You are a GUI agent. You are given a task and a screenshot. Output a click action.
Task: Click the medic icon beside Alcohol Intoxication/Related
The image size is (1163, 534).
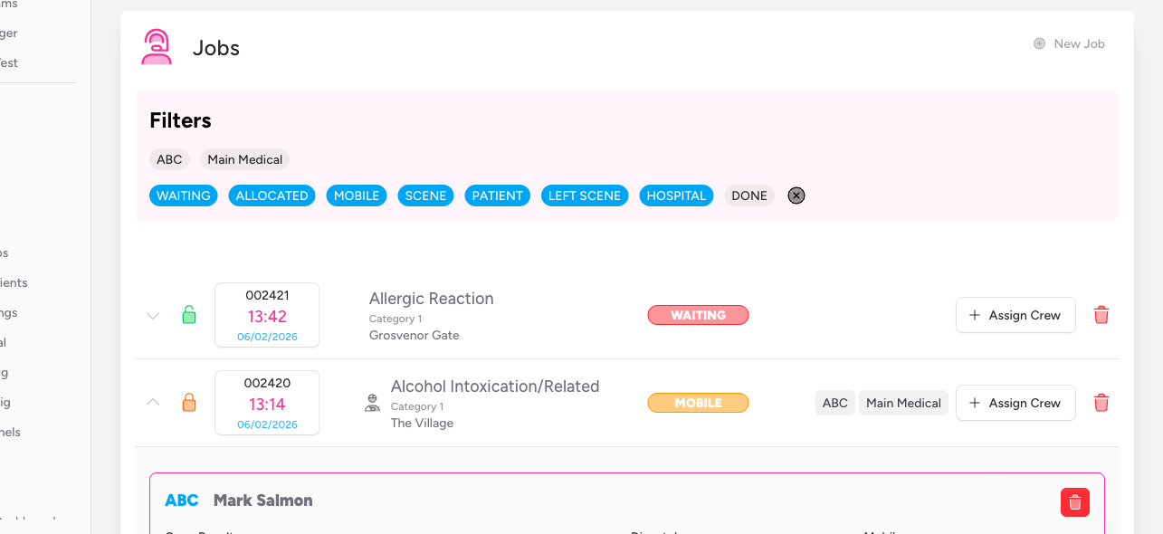pos(372,403)
